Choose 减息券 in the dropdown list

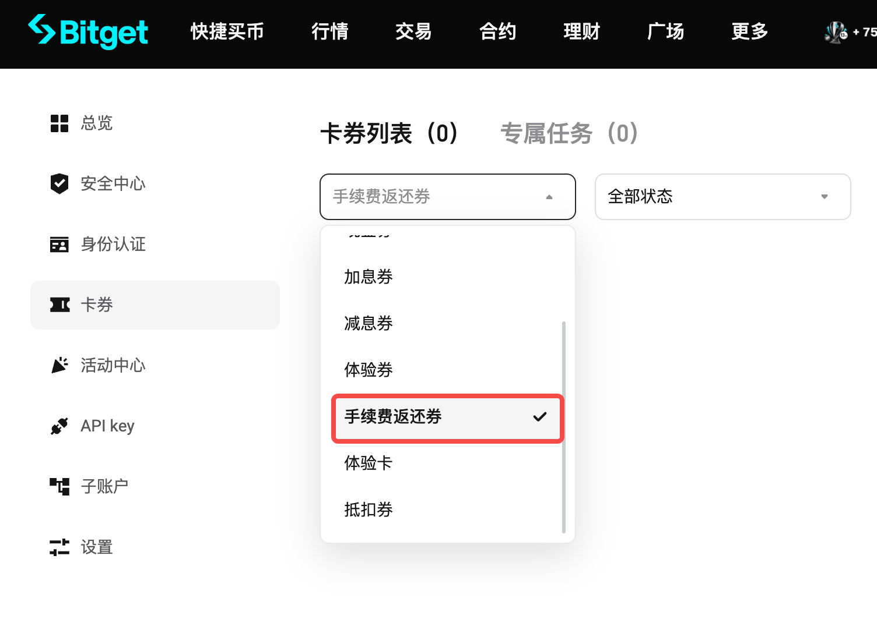pyautogui.click(x=368, y=324)
